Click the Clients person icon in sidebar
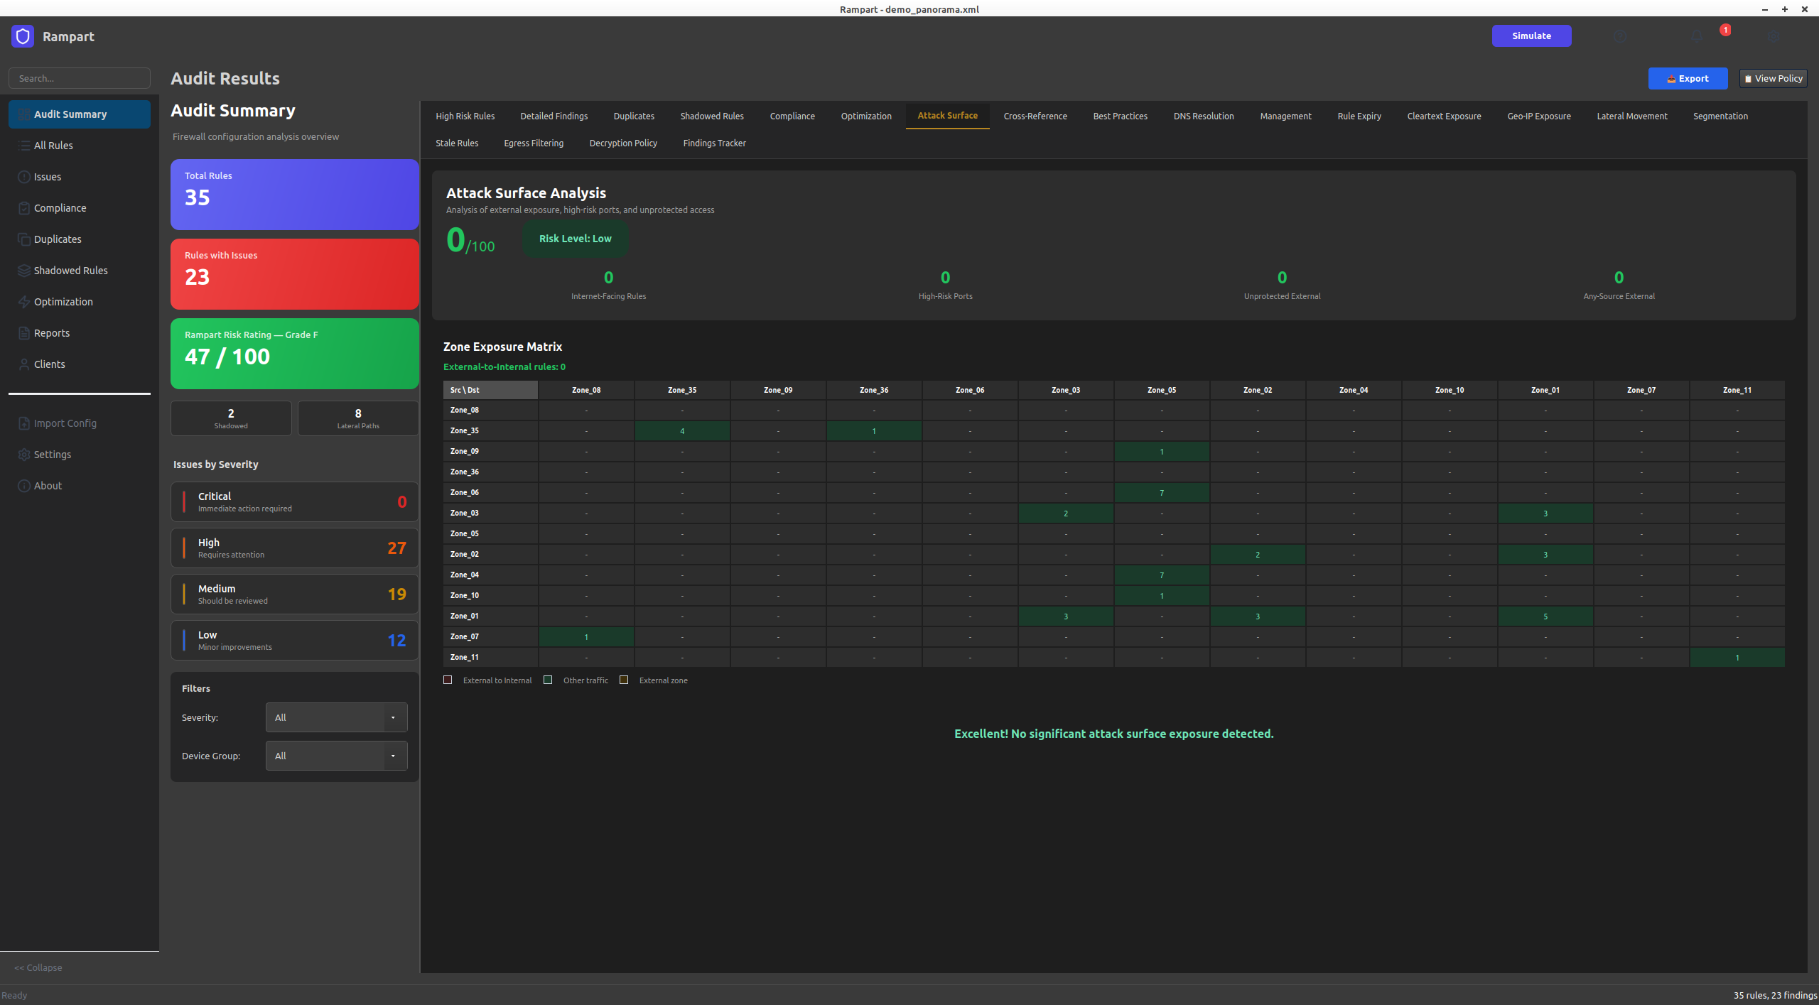Screen dimensions: 1819x1005 click(24, 364)
